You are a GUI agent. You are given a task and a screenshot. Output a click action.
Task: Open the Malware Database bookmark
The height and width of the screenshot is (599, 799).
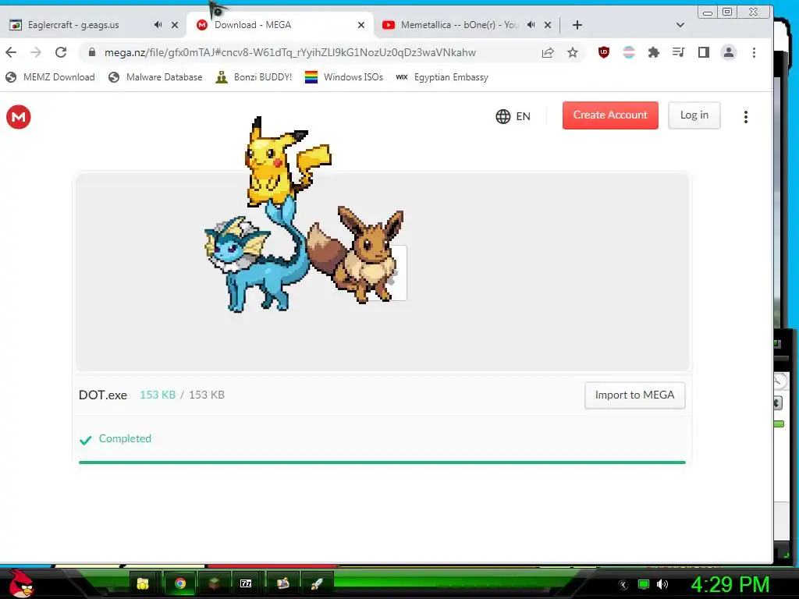click(x=155, y=77)
